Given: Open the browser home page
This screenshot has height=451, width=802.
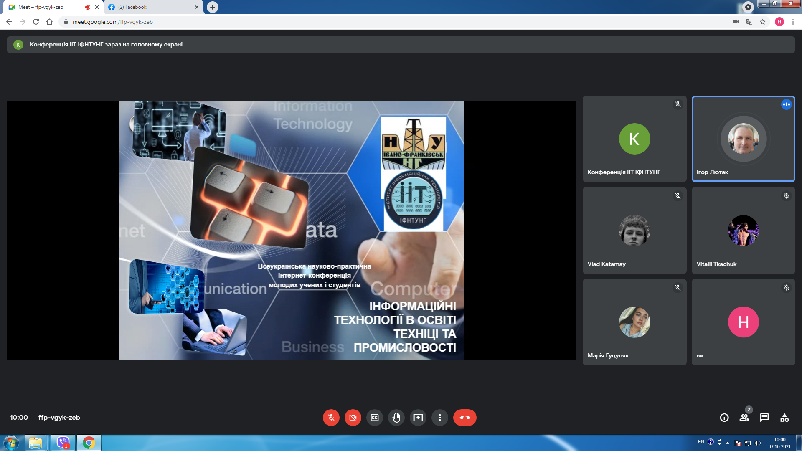Looking at the screenshot, I should coord(49,22).
